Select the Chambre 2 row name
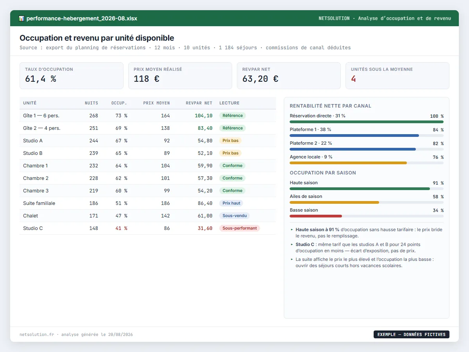Screen dimensions: 469x352 (x=36, y=178)
